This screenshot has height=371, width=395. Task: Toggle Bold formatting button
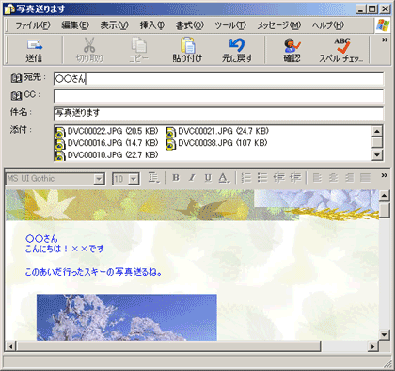point(176,178)
